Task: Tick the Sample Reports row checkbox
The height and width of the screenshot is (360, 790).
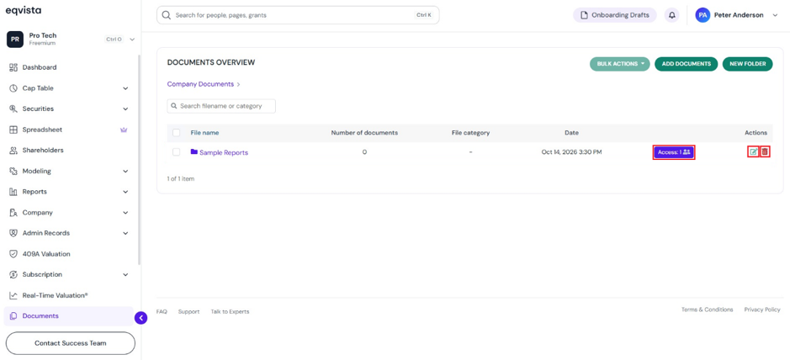Action: click(177, 152)
